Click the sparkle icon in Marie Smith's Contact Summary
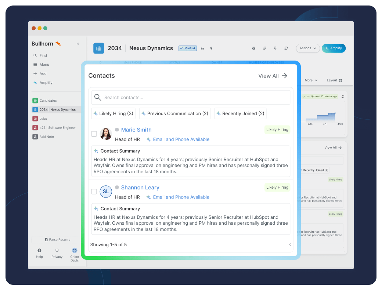Screen dimensions: 382x290 (x=96, y=151)
